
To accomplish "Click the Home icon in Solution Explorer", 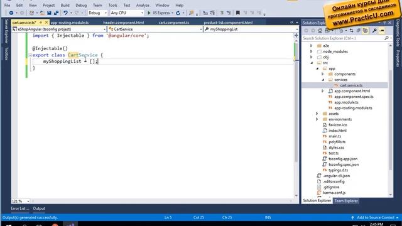I will (x=320, y=31).
